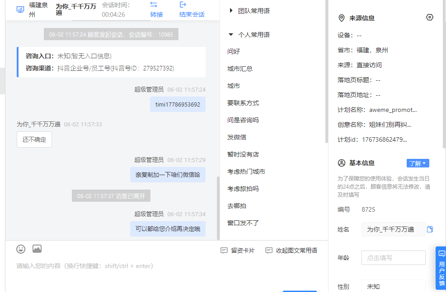
Task: Select the 问是咨询吗 quick phrase
Action: [243, 120]
